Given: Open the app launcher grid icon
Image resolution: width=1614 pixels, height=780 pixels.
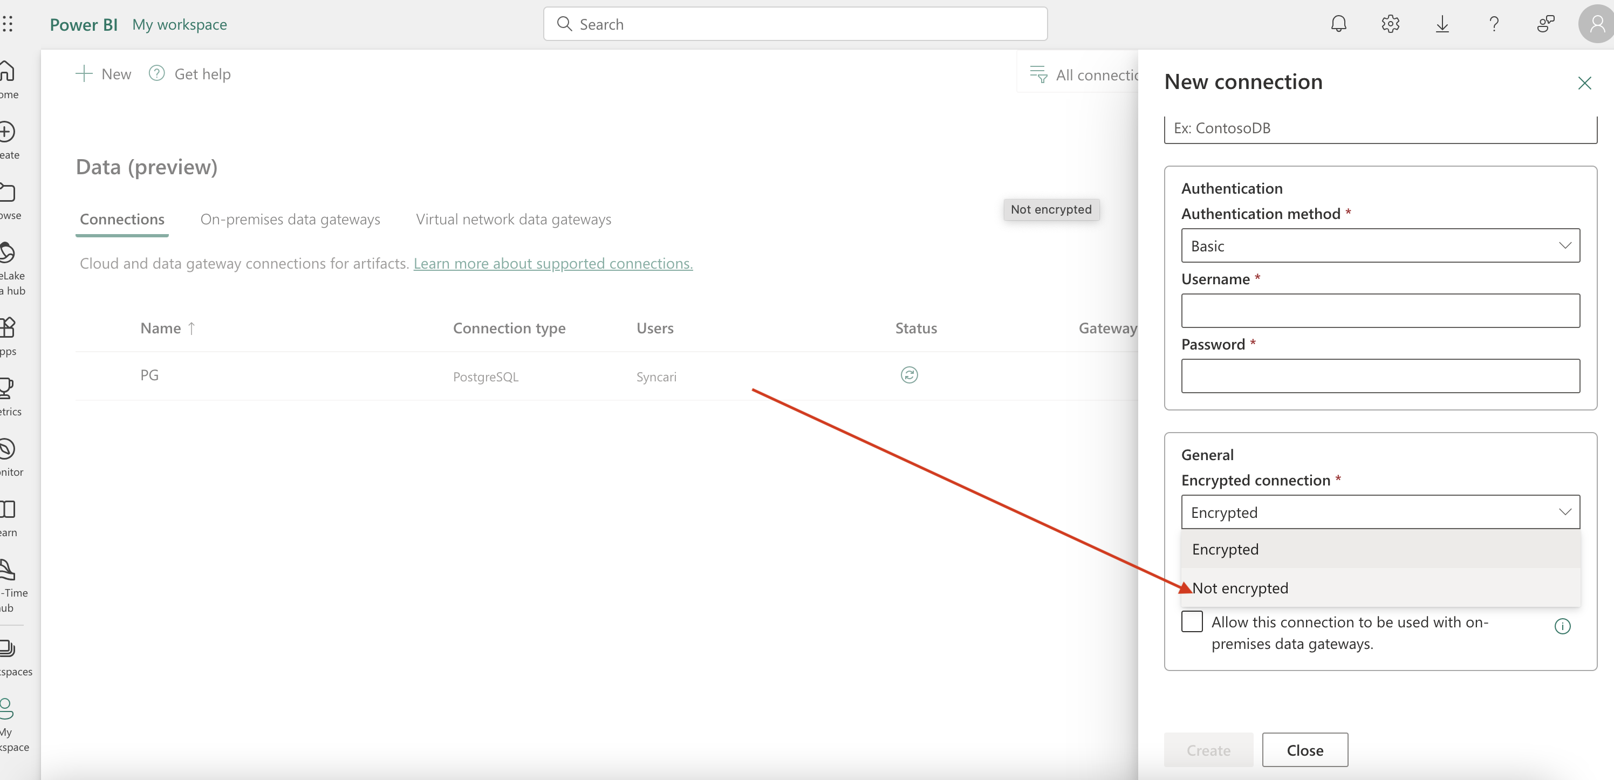Looking at the screenshot, I should (x=8, y=24).
